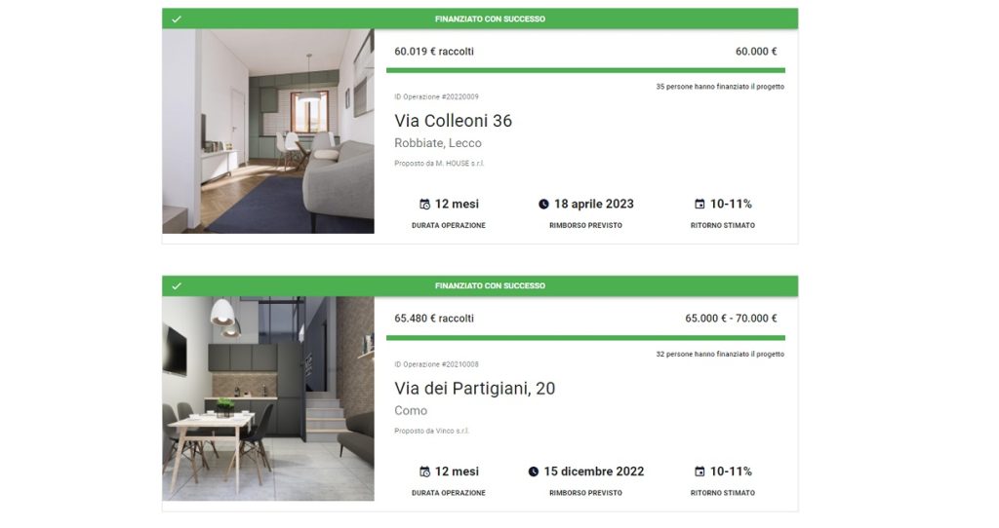Click the Como apartment kitchen photo

[x=268, y=398]
